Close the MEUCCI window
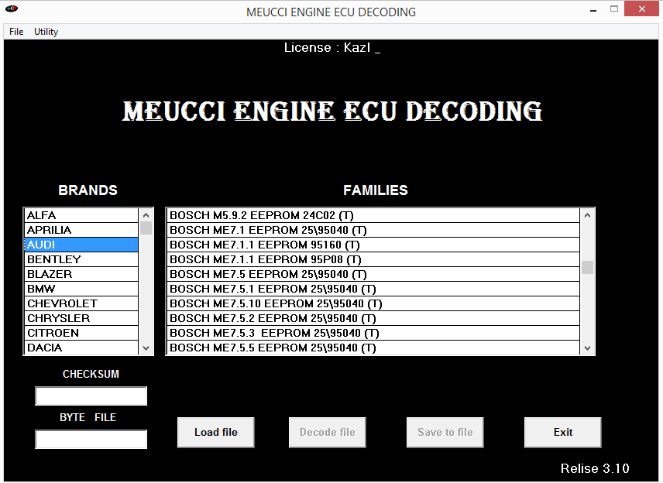The width and height of the screenshot is (663, 483). point(641,9)
